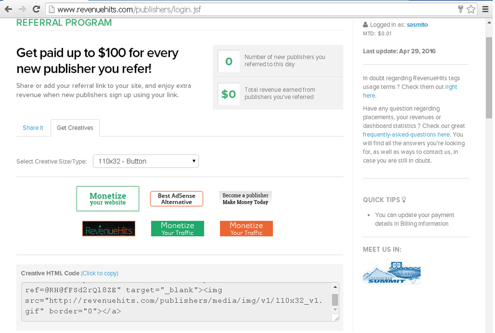Click the page scrollbar up arrow
This screenshot has height=333, width=495.
click(489, 23)
